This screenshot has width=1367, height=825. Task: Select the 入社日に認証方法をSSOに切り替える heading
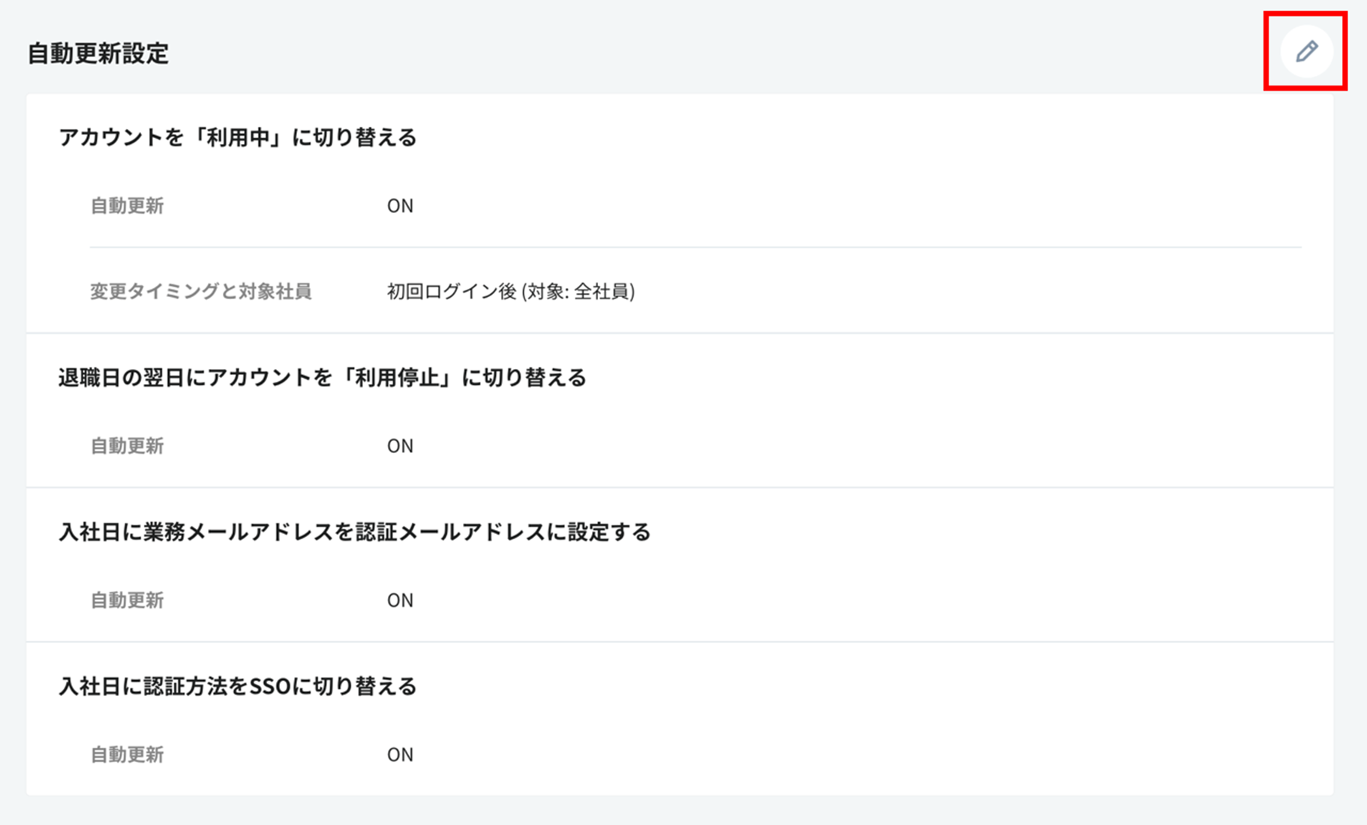237,686
